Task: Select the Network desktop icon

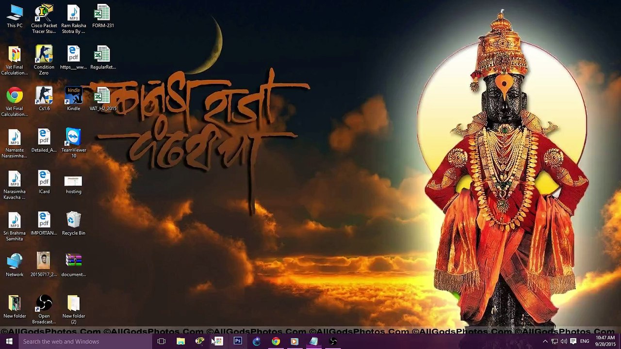Action: click(15, 266)
